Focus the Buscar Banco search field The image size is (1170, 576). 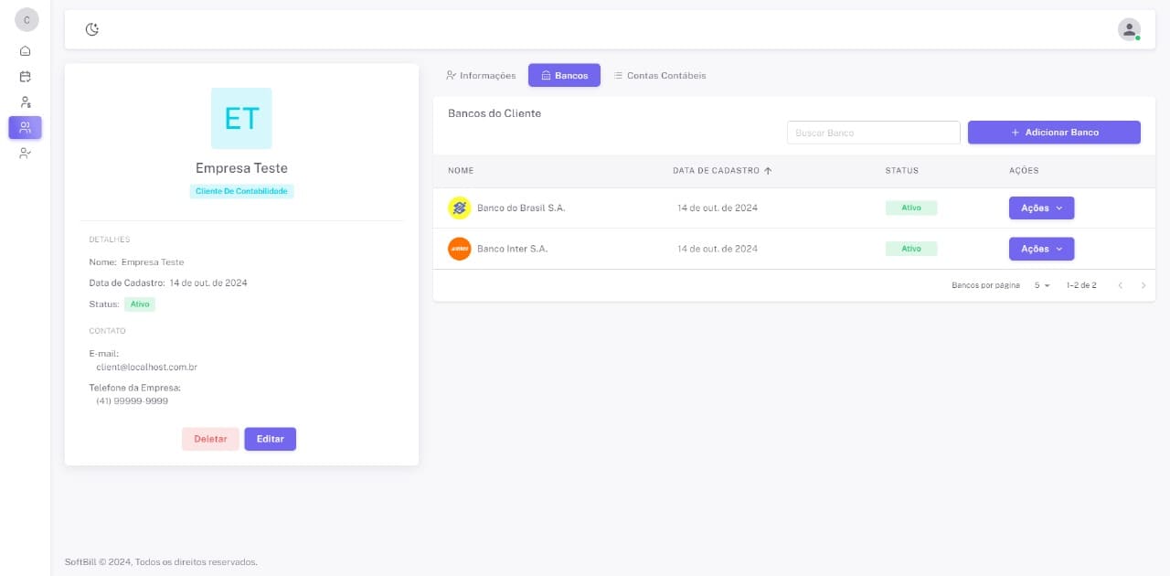click(x=873, y=133)
